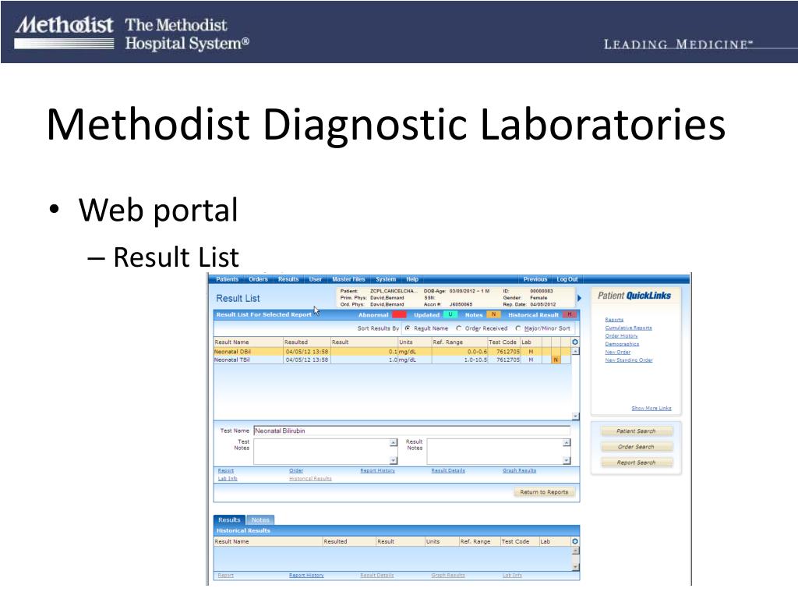
Task: Click the 1.0-10.5 reference range cell
Action: [x=460, y=360]
